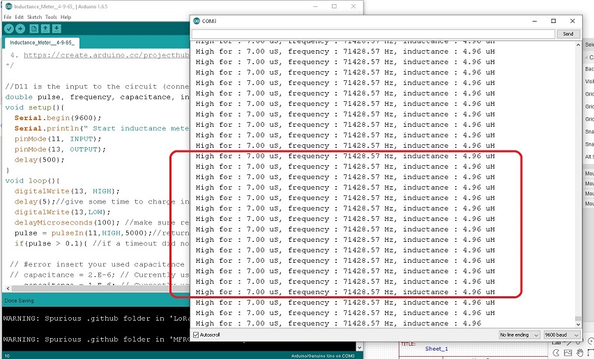Click the digitalWrite(13,LOW); line
594x359 pixels.
tap(63, 213)
